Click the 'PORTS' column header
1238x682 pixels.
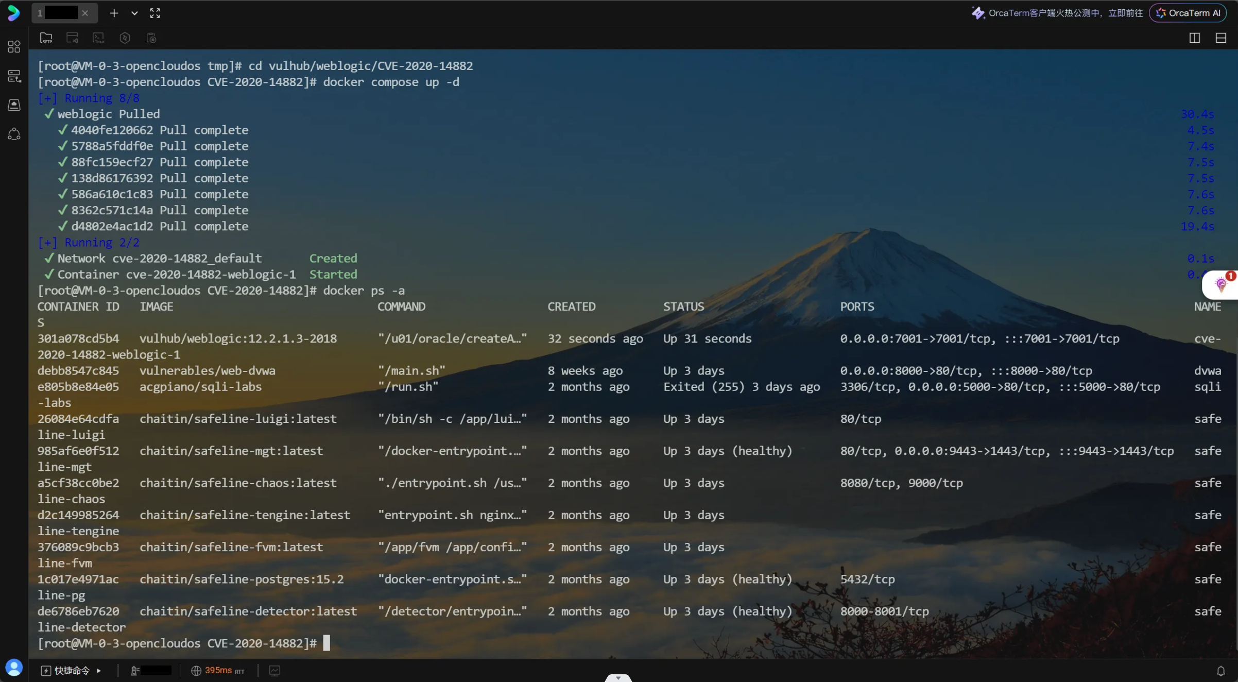(x=857, y=306)
